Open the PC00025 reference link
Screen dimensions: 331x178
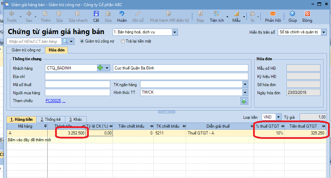[53, 101]
